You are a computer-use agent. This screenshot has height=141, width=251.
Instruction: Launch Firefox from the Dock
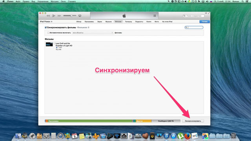pyautogui.click(x=187, y=136)
